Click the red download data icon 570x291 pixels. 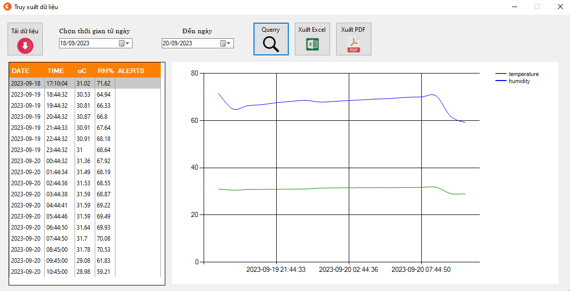coord(25,46)
